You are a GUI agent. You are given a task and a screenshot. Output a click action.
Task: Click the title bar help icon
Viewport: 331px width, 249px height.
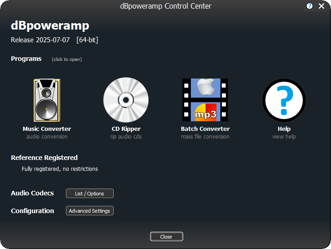coord(310,6)
